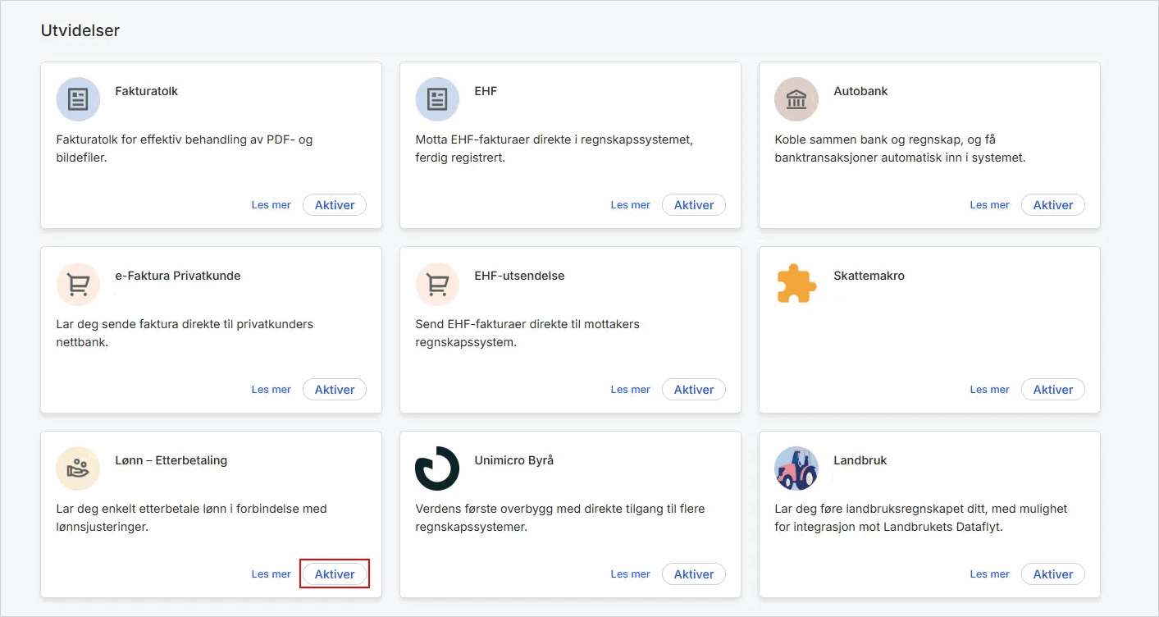The image size is (1159, 617).
Task: Click the Fakturatolk document icon
Action: click(x=78, y=99)
